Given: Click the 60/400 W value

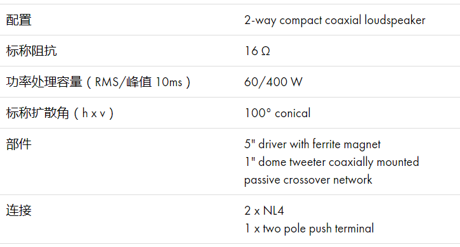Looking at the screenshot, I should 273,82.
